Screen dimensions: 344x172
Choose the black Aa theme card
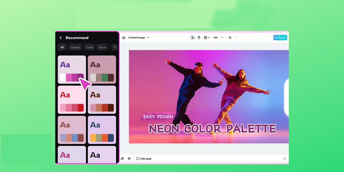[102, 155]
